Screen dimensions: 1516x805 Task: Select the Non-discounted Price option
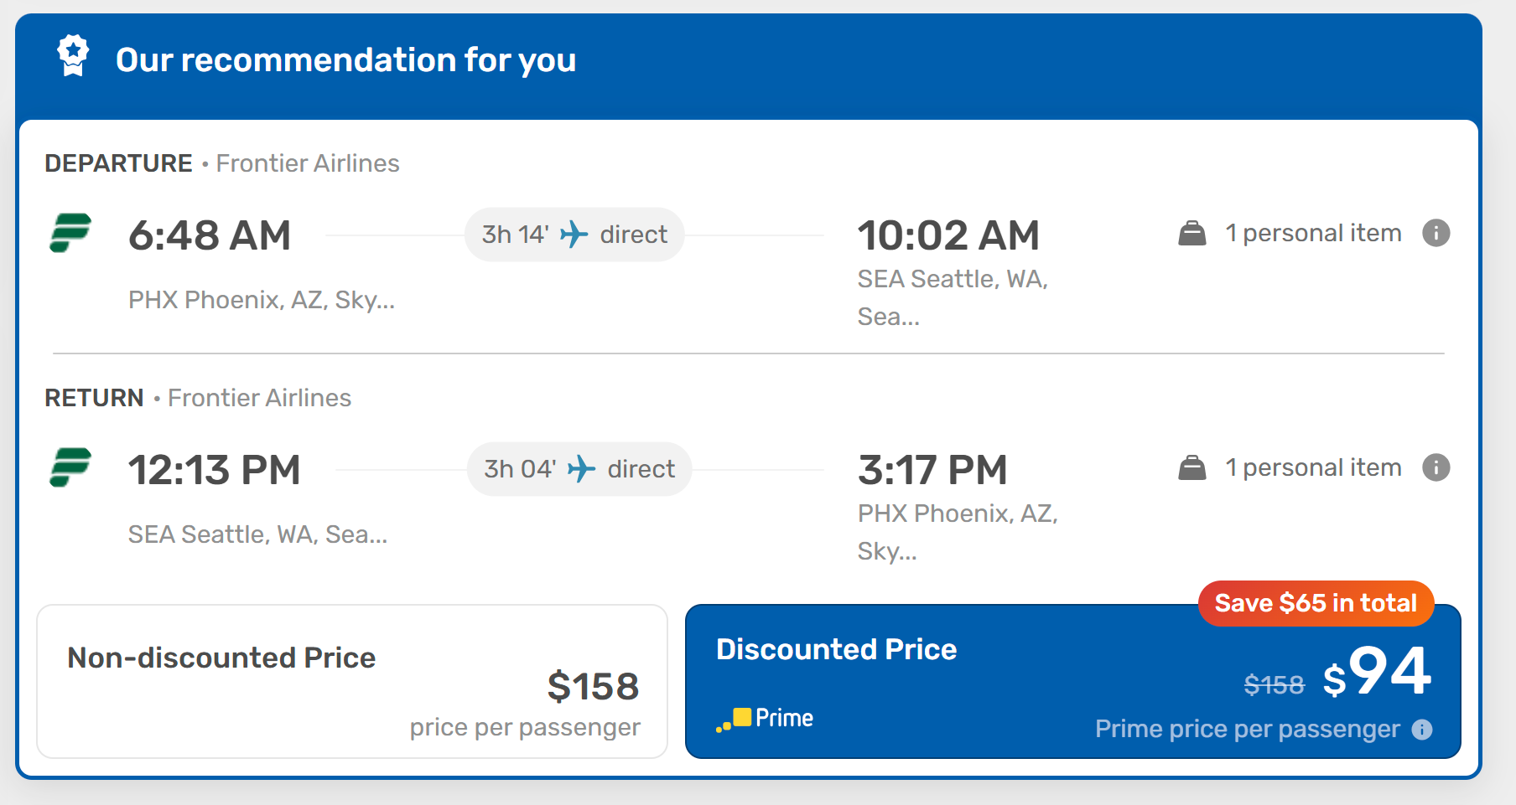coord(352,682)
